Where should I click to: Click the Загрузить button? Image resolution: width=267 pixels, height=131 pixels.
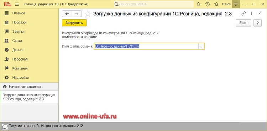coord(74,23)
